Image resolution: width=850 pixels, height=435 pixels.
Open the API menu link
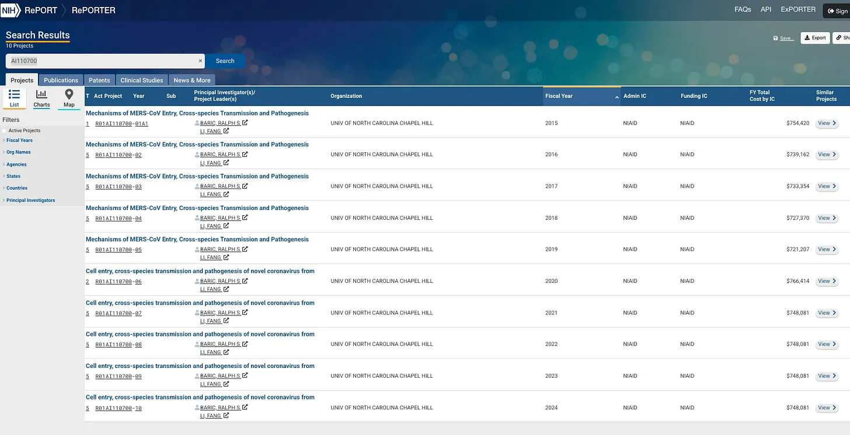tap(766, 9)
